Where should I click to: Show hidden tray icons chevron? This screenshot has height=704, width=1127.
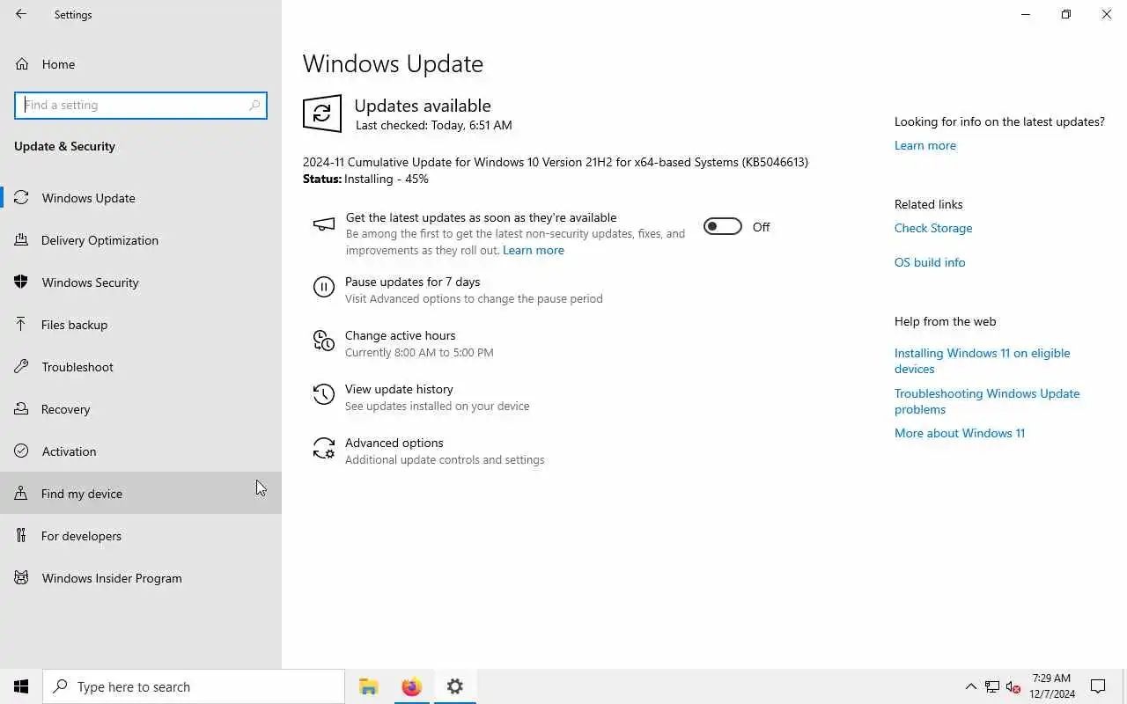tap(971, 686)
